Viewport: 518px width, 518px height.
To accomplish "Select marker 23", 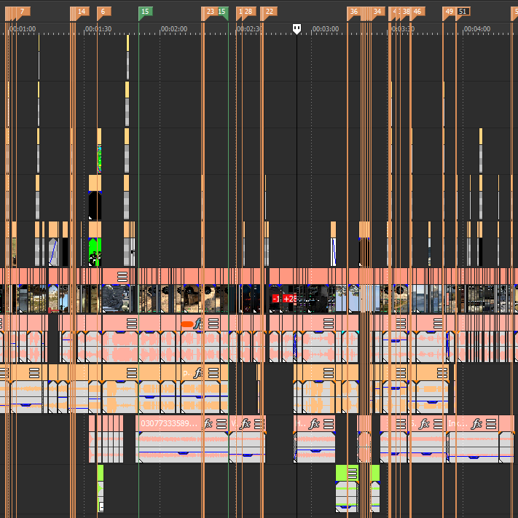I will (210, 12).
